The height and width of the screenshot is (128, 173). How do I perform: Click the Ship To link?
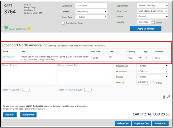coord(28,5)
